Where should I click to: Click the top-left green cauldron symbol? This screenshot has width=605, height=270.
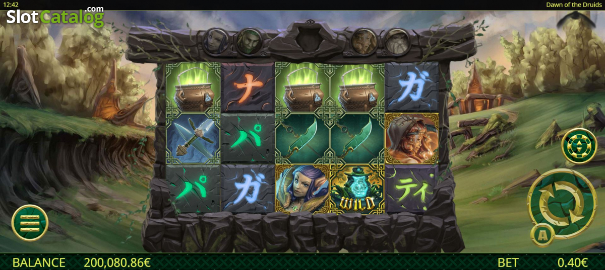tap(194, 87)
